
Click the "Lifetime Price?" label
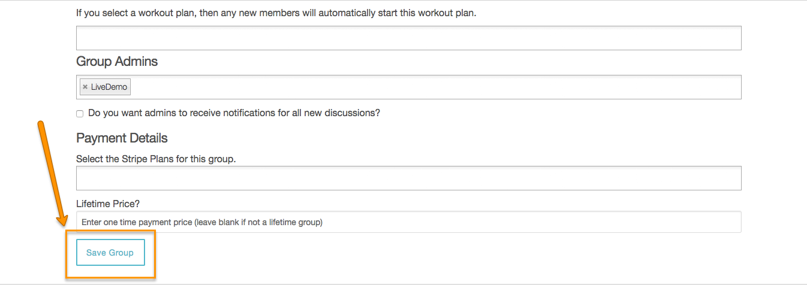point(108,204)
